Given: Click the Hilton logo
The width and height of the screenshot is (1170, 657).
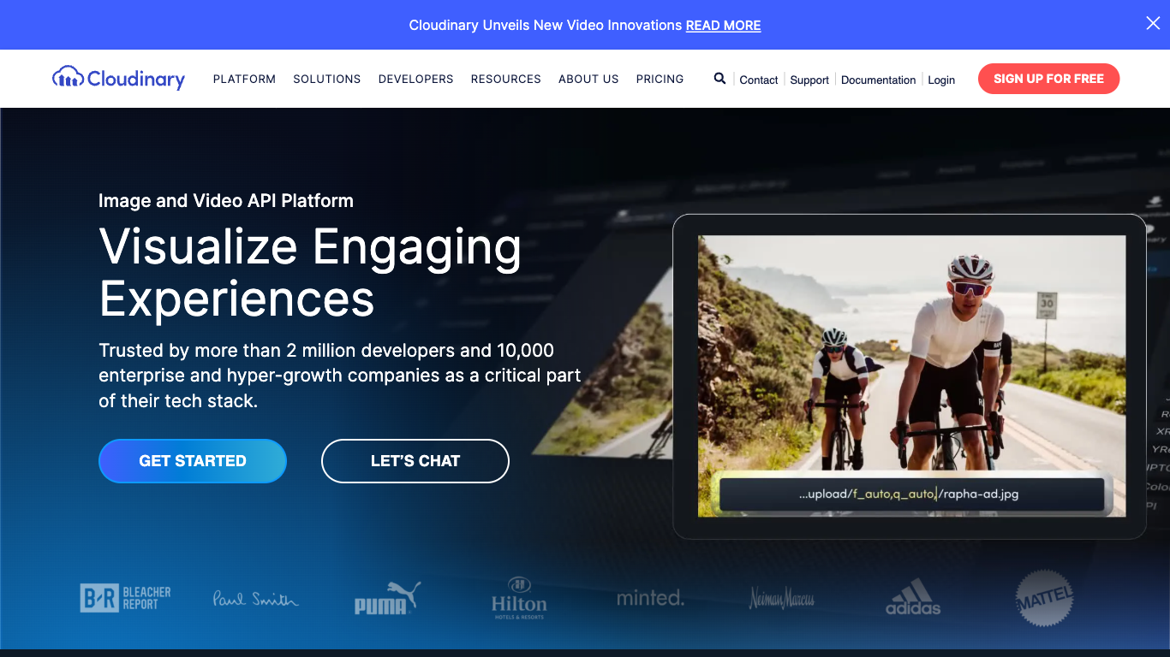Looking at the screenshot, I should pyautogui.click(x=519, y=598).
